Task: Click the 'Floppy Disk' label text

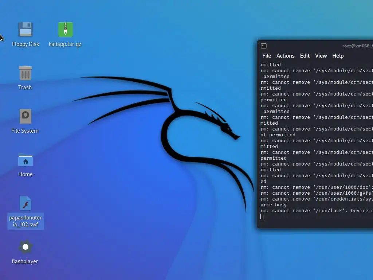Action: [25, 44]
